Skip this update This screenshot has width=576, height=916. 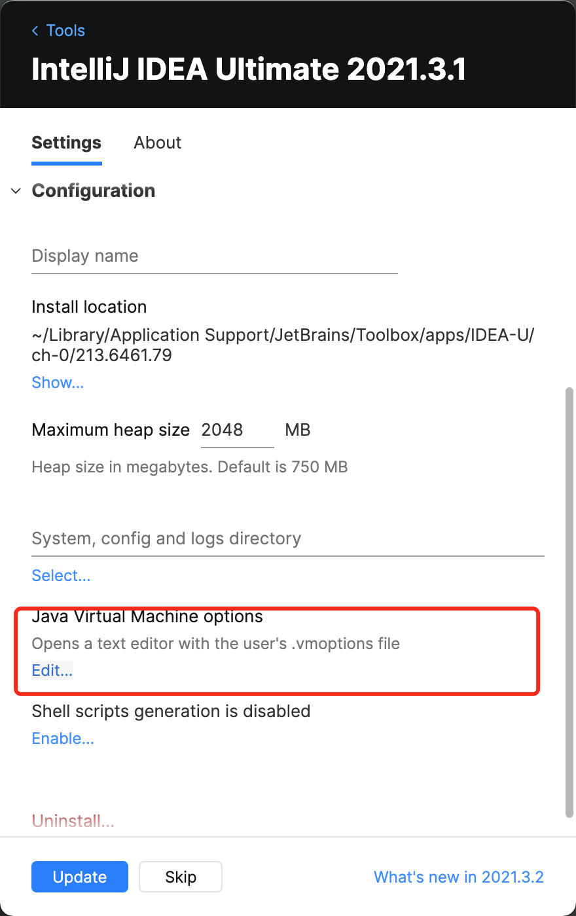[x=181, y=877]
